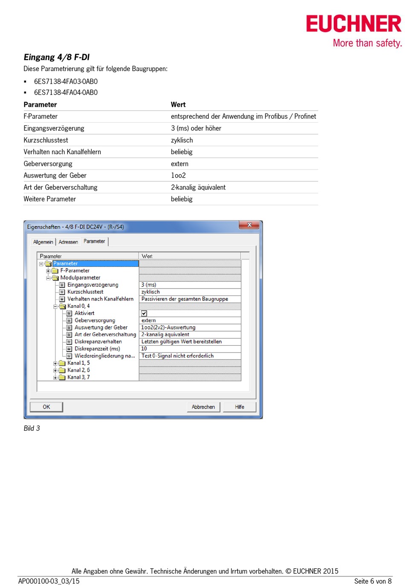
Task: Select the Eingangsverzögerung tree label
Action: pyautogui.click(x=93, y=285)
